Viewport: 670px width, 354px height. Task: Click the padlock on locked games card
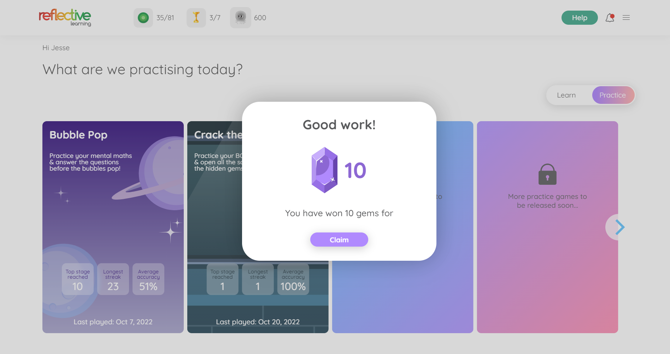(547, 174)
